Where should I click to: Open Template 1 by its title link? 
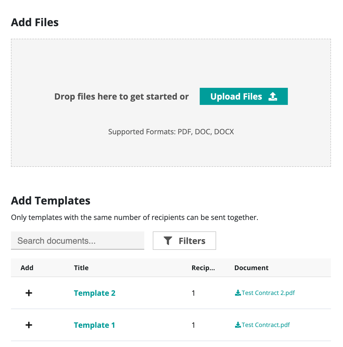coord(94,325)
